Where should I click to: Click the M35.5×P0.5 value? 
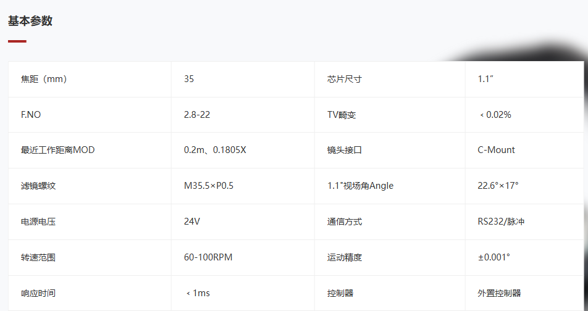pyautogui.click(x=209, y=186)
